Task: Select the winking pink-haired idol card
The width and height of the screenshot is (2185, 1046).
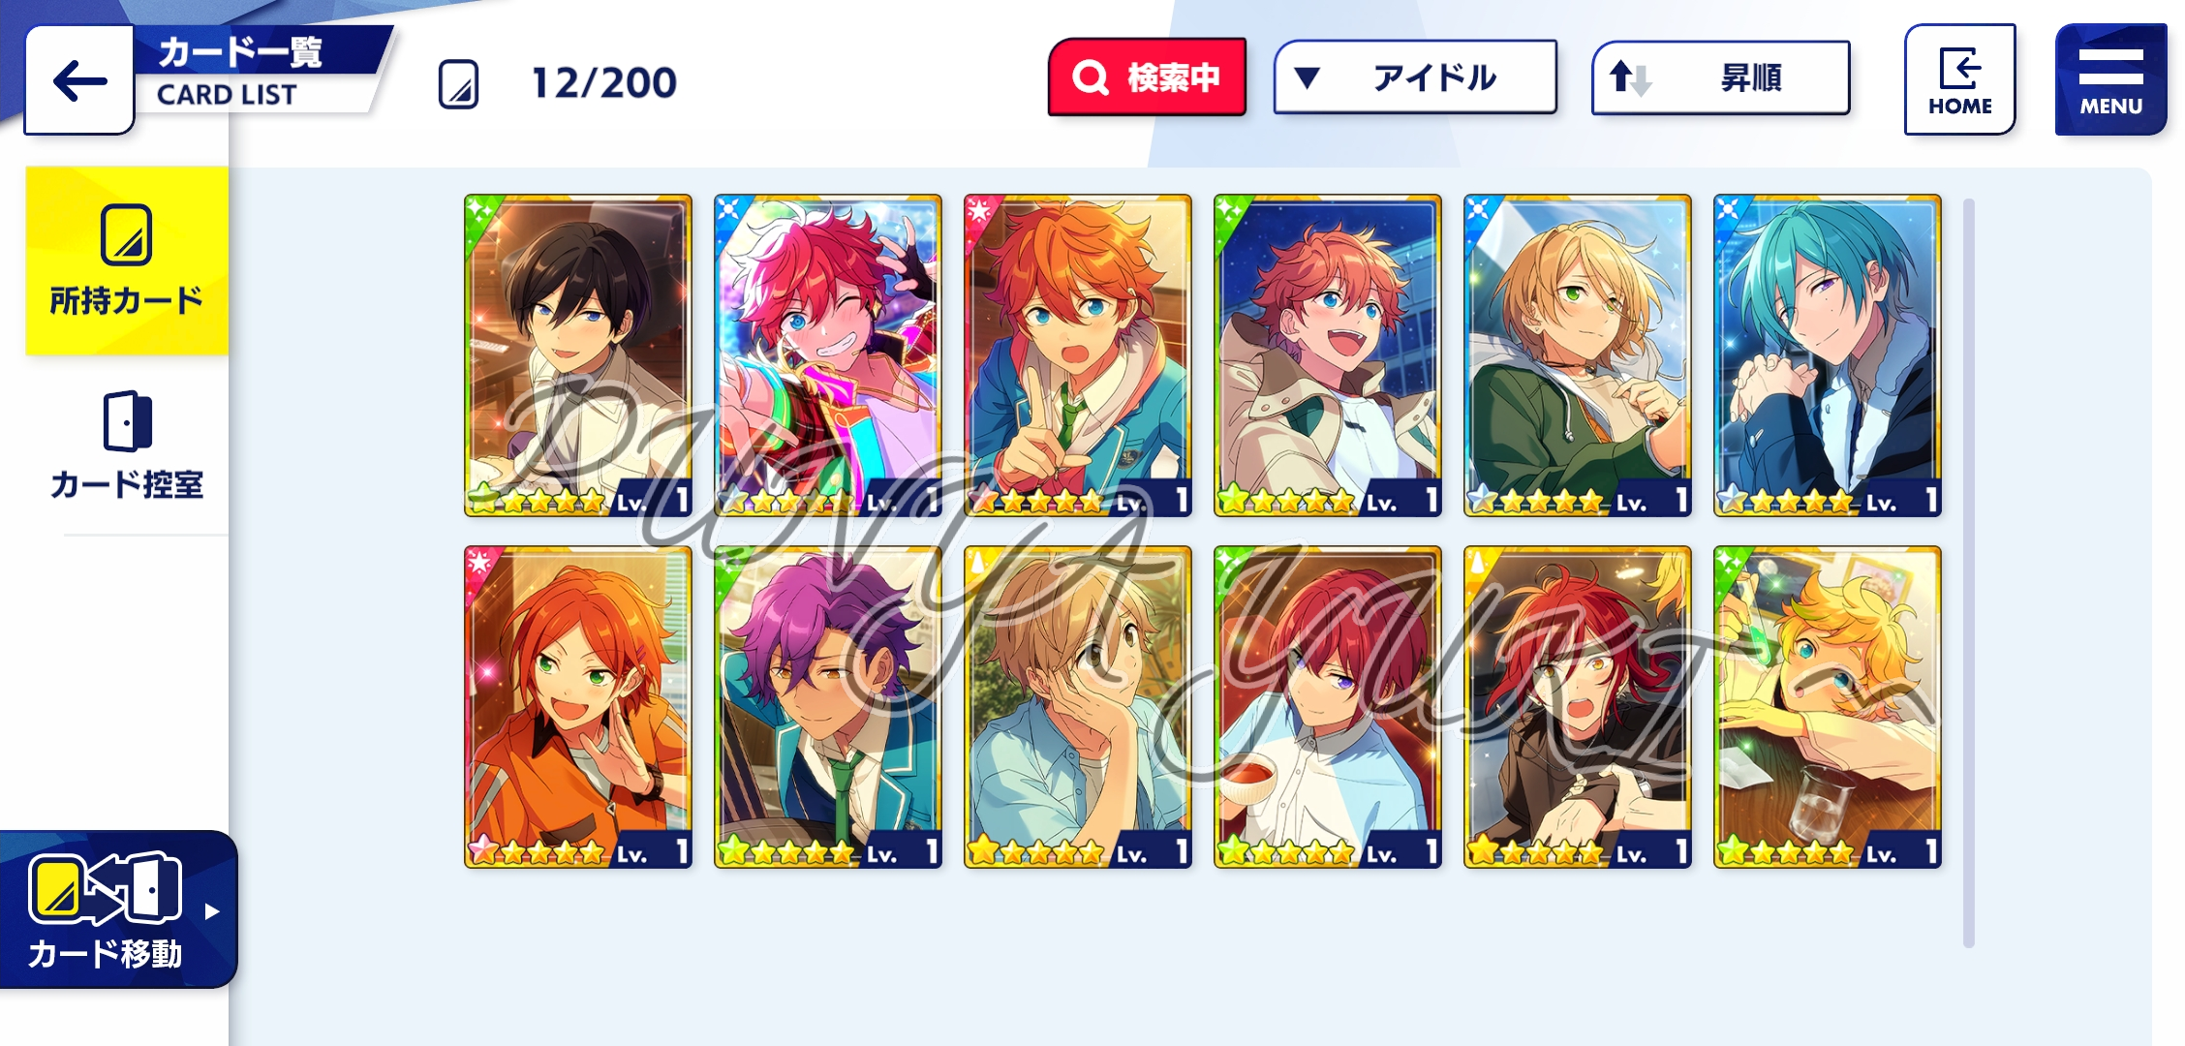Action: (828, 355)
